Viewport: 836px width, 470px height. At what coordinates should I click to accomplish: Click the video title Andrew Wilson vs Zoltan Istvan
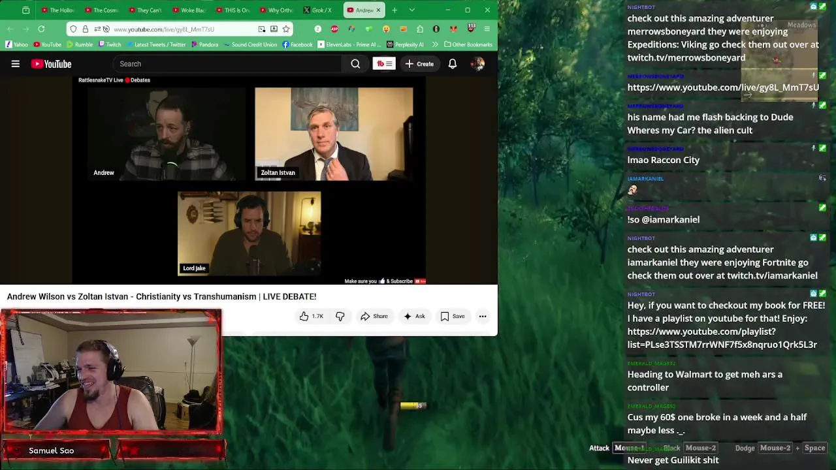(x=161, y=296)
